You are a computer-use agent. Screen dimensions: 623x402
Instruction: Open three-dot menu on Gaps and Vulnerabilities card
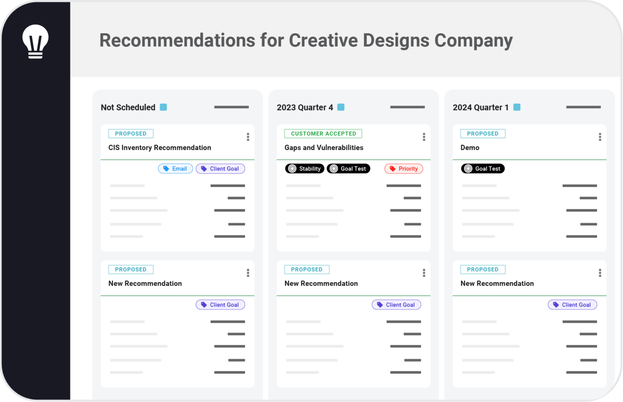[424, 137]
